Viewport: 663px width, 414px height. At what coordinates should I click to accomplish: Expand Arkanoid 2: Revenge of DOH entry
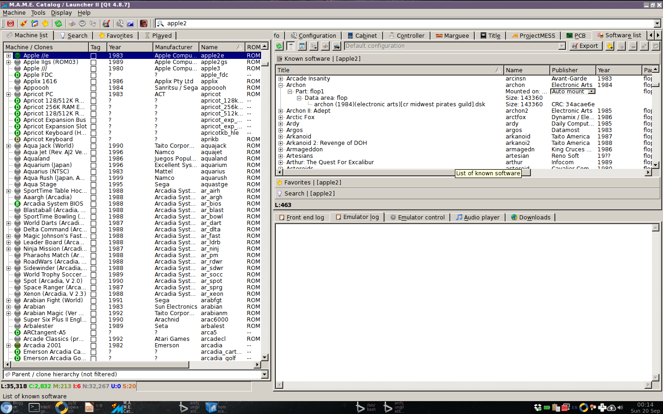[280, 143]
